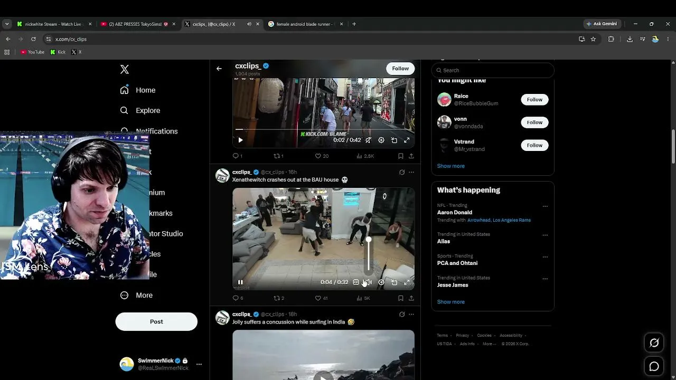The image size is (676, 380).
Task: Open the More menu in sidebar
Action: coord(136,295)
